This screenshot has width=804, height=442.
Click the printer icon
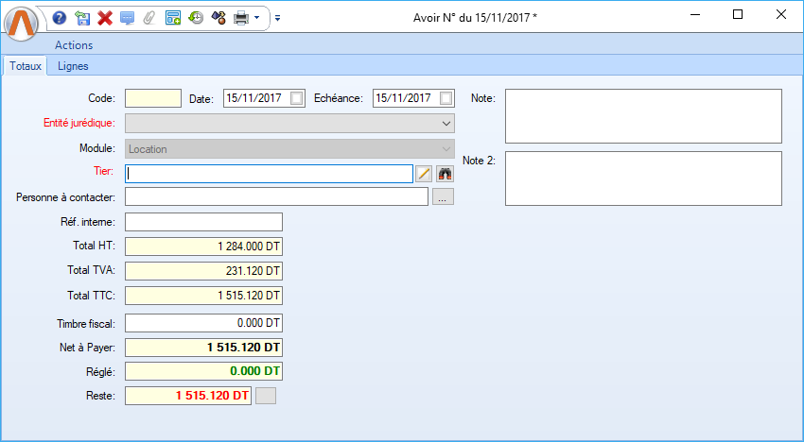[x=241, y=17]
